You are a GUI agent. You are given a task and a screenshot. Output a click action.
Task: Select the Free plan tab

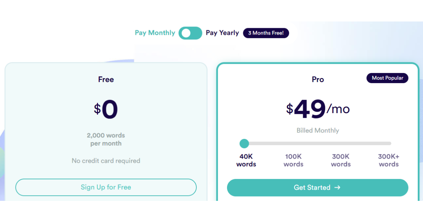[106, 79]
